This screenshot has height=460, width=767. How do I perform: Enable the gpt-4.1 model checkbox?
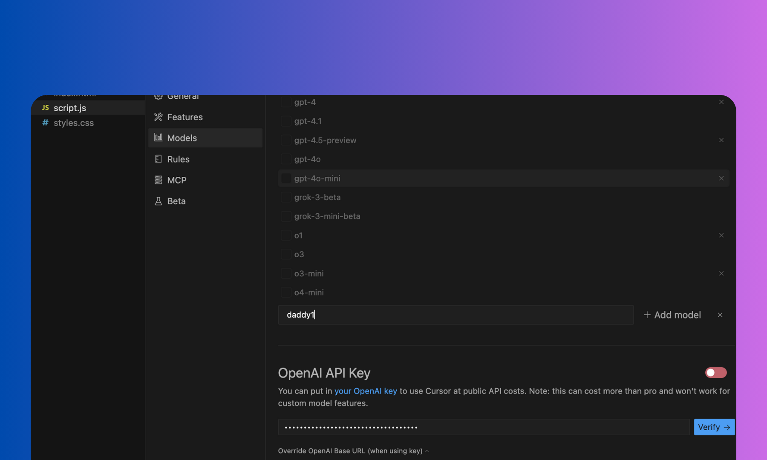286,121
